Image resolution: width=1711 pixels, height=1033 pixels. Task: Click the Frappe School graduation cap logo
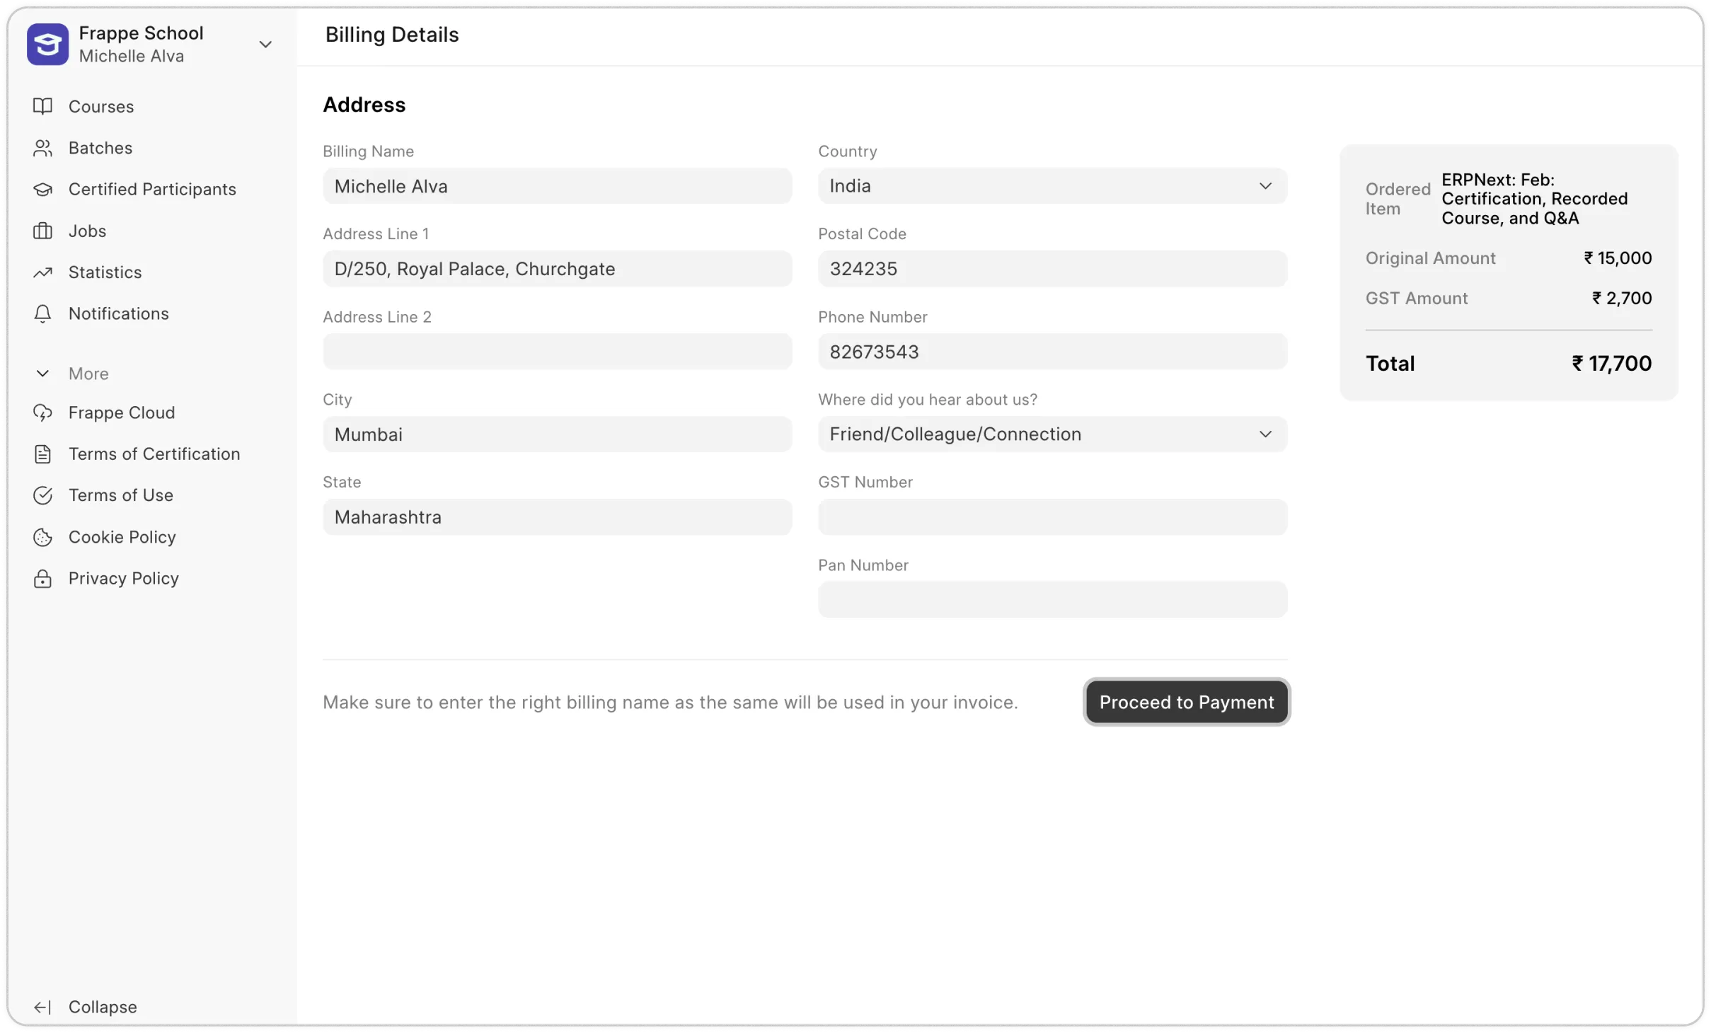point(47,44)
